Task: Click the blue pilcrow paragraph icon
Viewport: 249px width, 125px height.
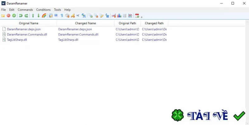Action: 62,16
